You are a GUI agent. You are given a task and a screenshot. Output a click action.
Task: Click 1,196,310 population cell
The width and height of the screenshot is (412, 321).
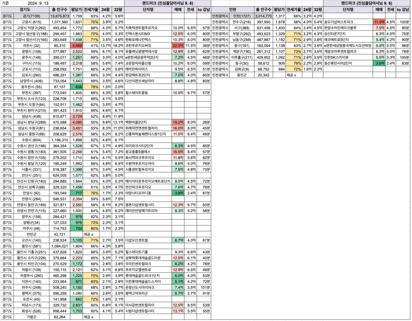[x=59, y=140]
